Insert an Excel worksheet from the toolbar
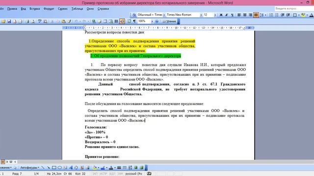Screen dimensions: 314x176 [111, 22]
